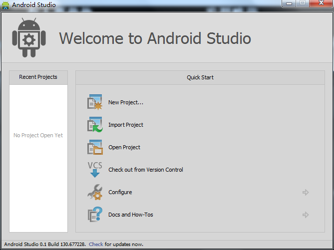Expand the Docs and How-Tos arrow
This screenshot has height=250, width=334.
(x=306, y=215)
